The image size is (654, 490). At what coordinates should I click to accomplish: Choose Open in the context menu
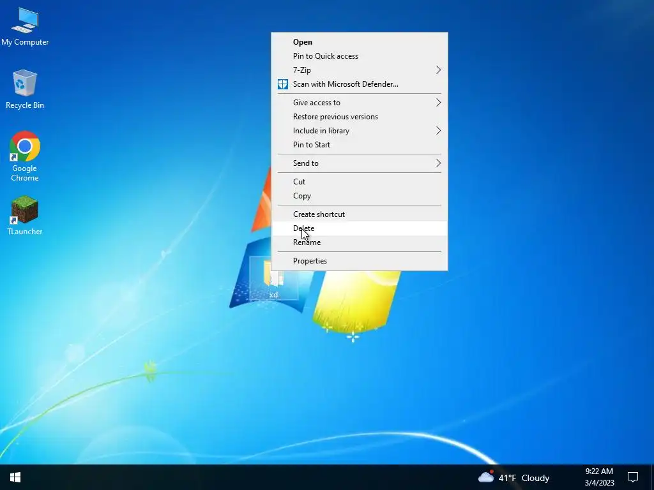click(x=360, y=42)
